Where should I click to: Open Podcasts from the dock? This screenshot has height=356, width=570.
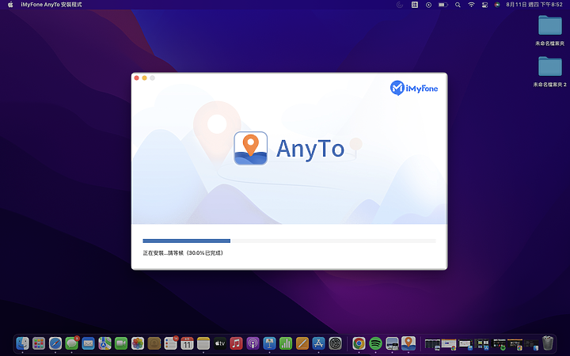253,343
